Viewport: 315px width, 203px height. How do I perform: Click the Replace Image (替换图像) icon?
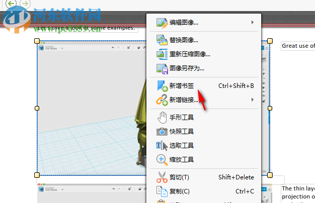point(162,40)
